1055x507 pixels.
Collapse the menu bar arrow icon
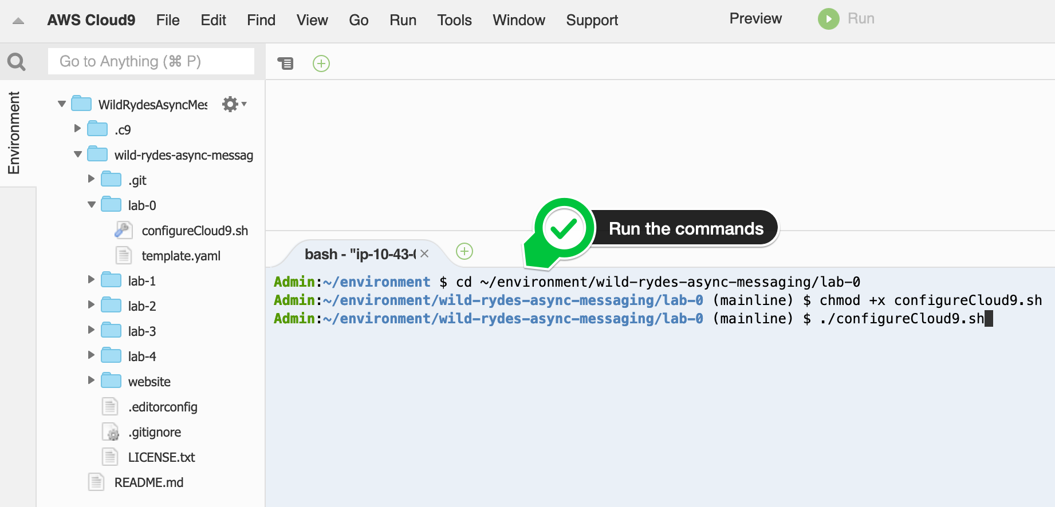(18, 21)
